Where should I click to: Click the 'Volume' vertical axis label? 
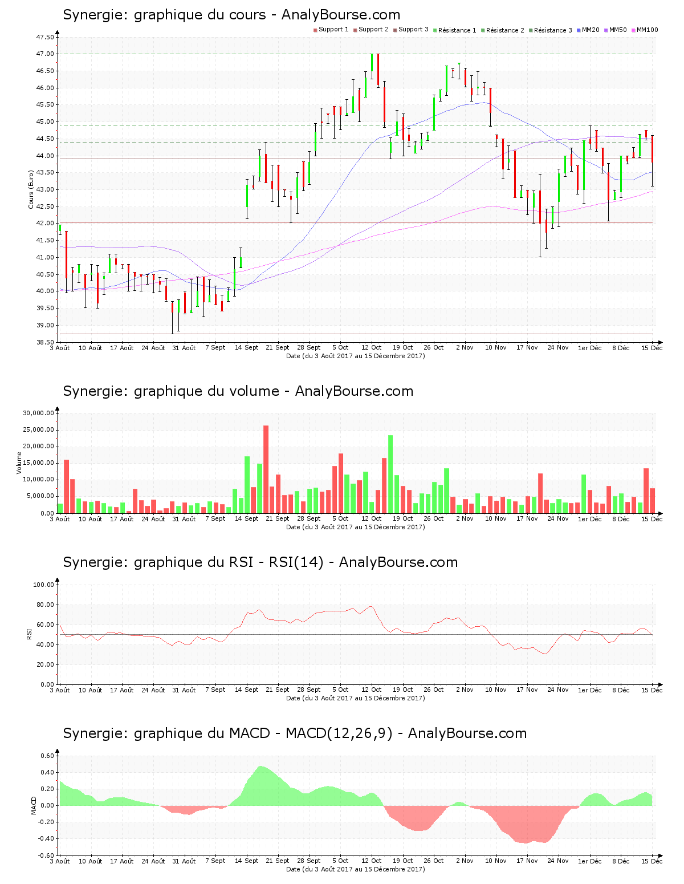click(x=19, y=463)
